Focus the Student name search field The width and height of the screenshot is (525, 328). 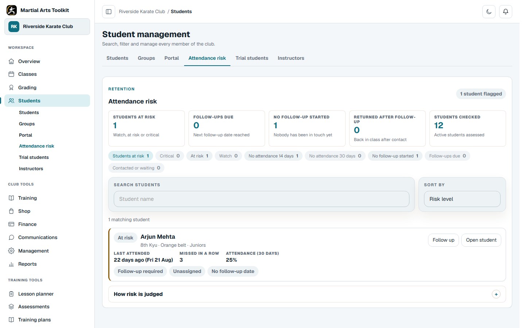[x=261, y=199]
